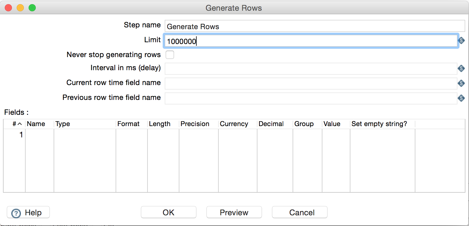Click the Name column header
This screenshot has height=226, width=469.
(x=40, y=124)
